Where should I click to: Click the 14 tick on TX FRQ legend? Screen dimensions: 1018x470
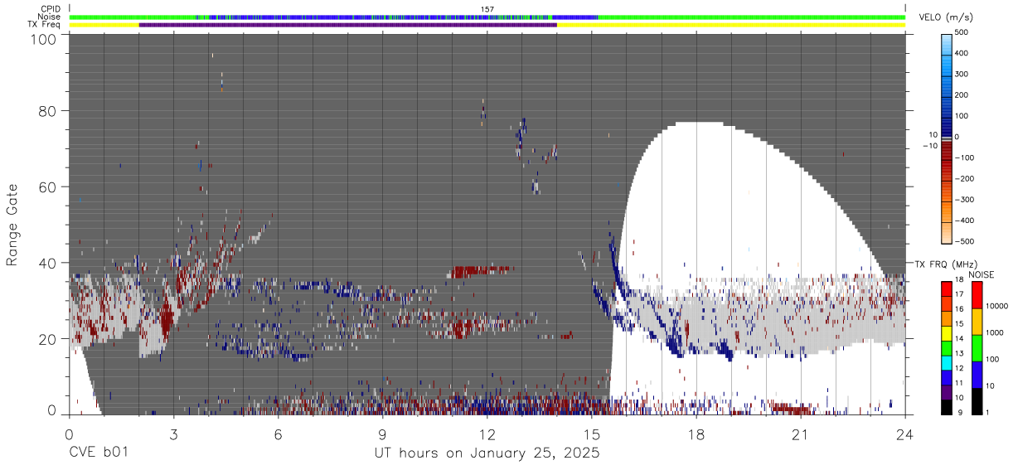pos(960,338)
